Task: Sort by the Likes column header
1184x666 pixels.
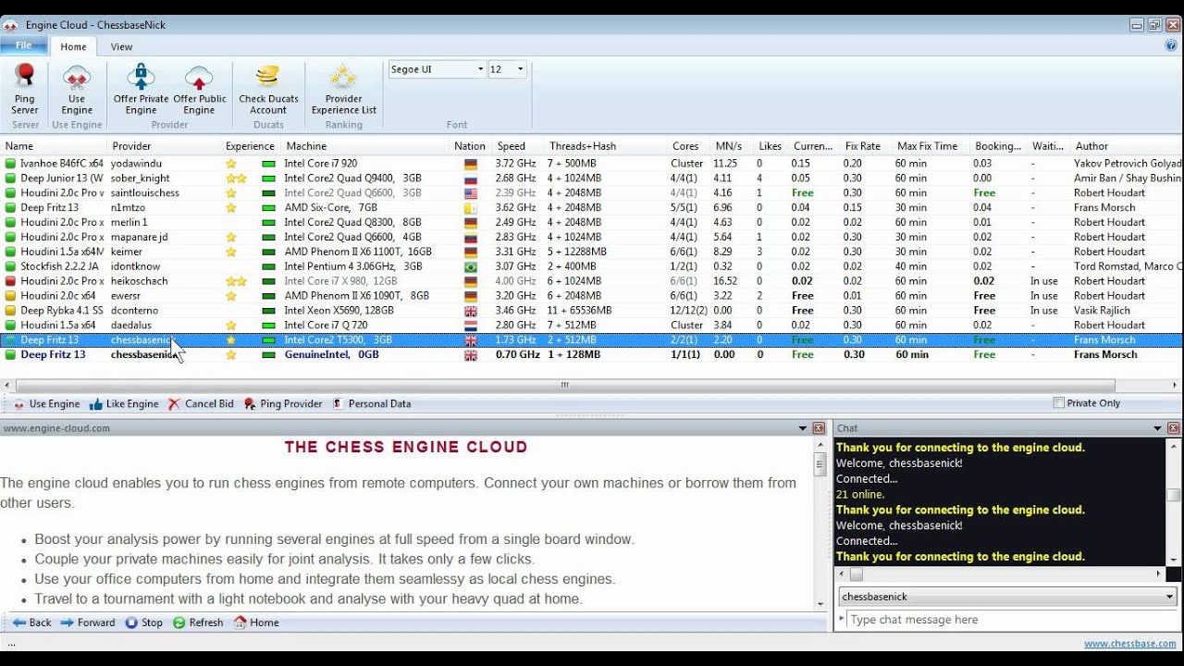Action: point(771,146)
